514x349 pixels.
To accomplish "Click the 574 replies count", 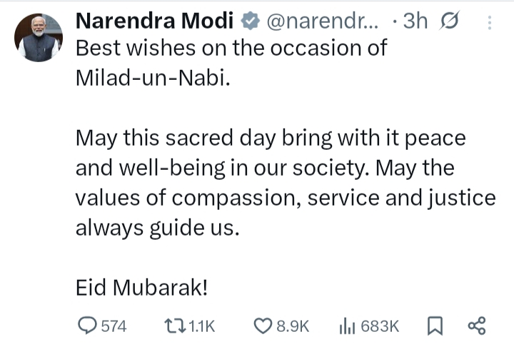I will pyautogui.click(x=113, y=326).
